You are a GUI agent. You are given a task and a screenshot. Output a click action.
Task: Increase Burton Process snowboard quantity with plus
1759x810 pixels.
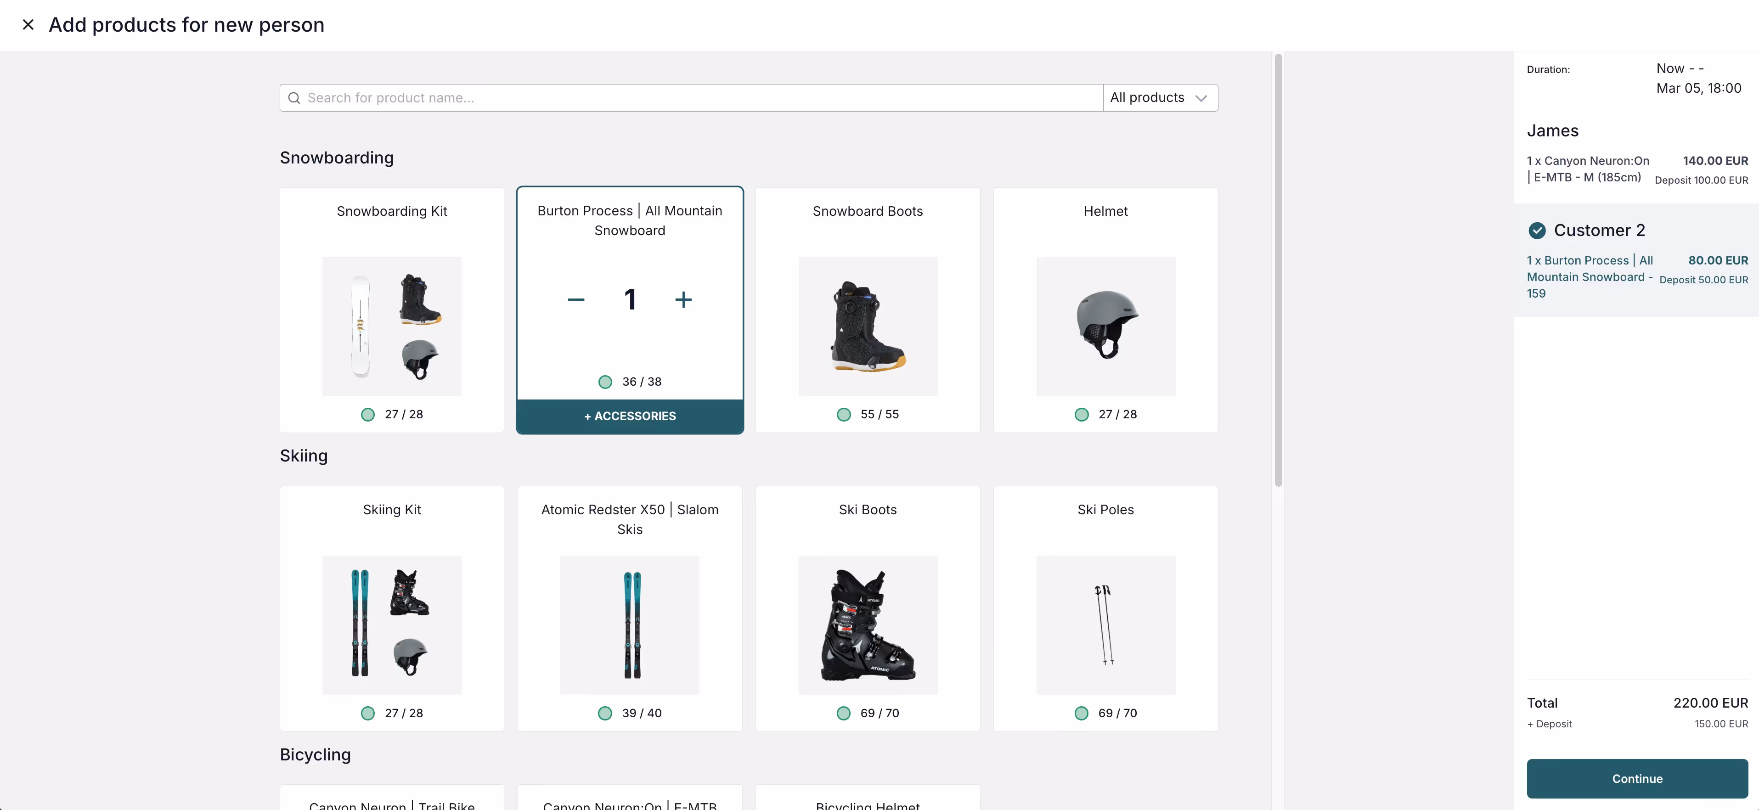(x=683, y=299)
